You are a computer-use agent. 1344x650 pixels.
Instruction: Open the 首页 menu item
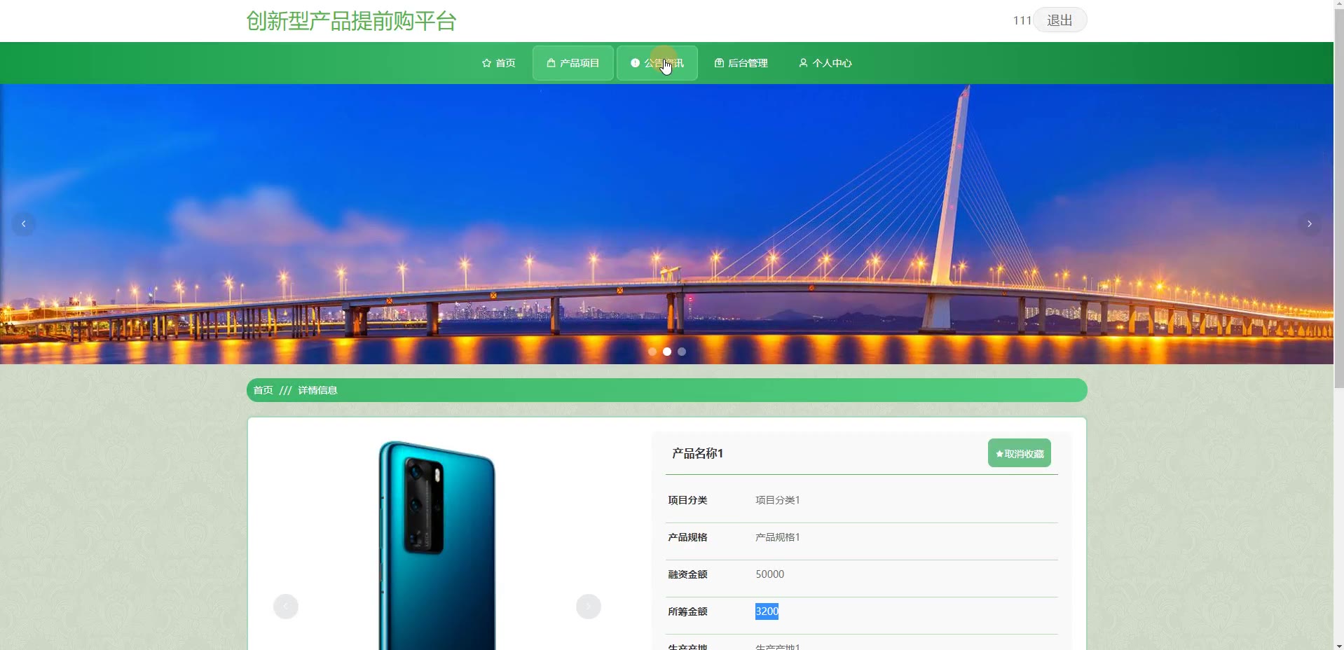[499, 63]
